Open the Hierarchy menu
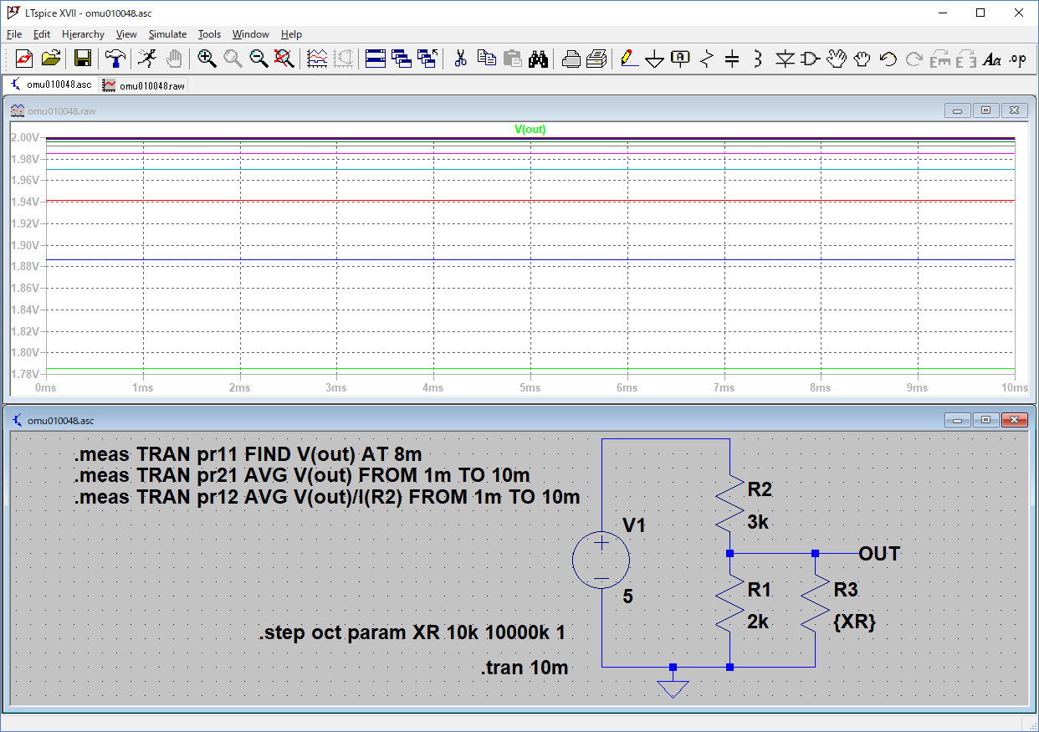1039x732 pixels. pos(83,34)
